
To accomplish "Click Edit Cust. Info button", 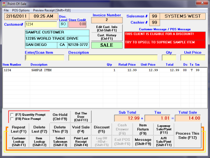I will click(107, 28).
